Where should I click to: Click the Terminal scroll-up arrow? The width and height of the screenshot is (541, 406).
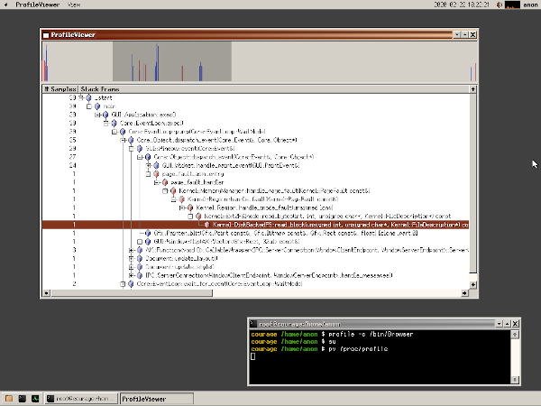pyautogui.click(x=515, y=334)
